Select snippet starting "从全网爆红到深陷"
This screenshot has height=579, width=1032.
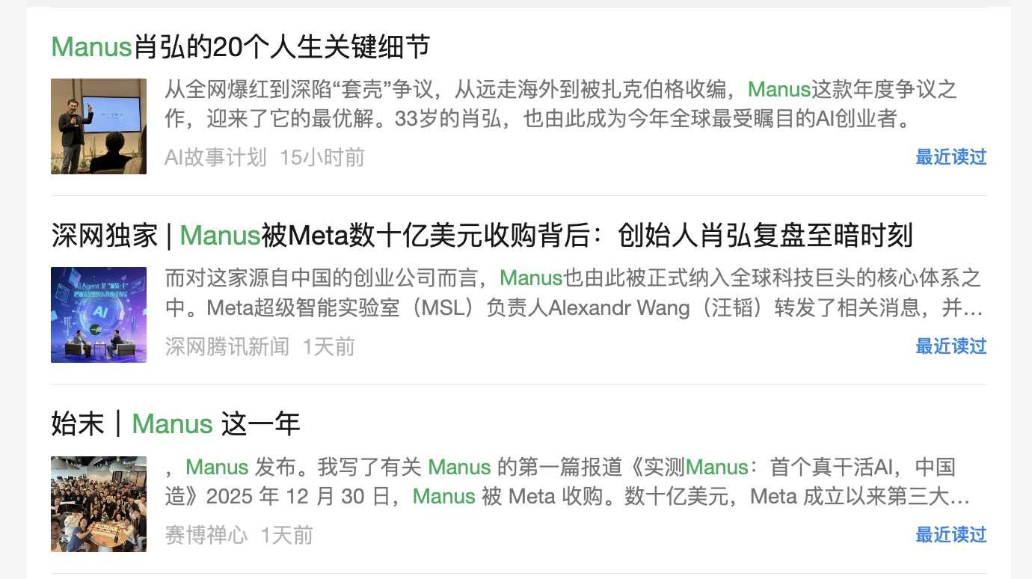(561, 104)
